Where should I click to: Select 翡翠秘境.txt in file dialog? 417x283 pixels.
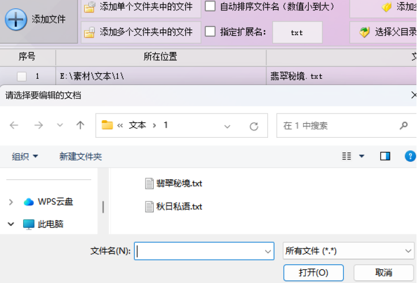click(x=174, y=183)
